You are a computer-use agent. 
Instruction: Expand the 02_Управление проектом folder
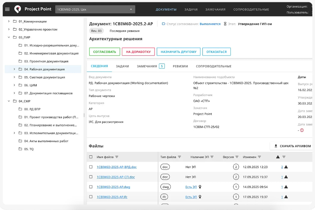coord(9,29)
